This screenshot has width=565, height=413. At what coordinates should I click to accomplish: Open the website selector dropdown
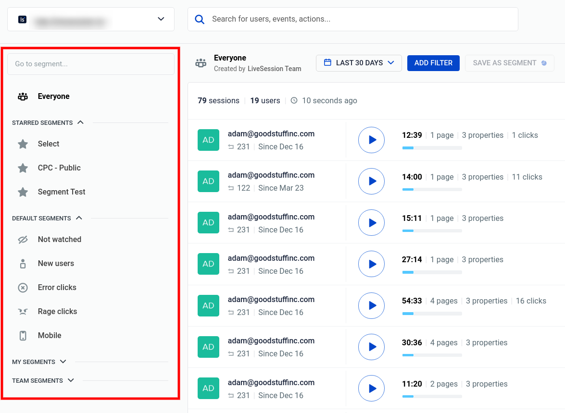(x=91, y=19)
